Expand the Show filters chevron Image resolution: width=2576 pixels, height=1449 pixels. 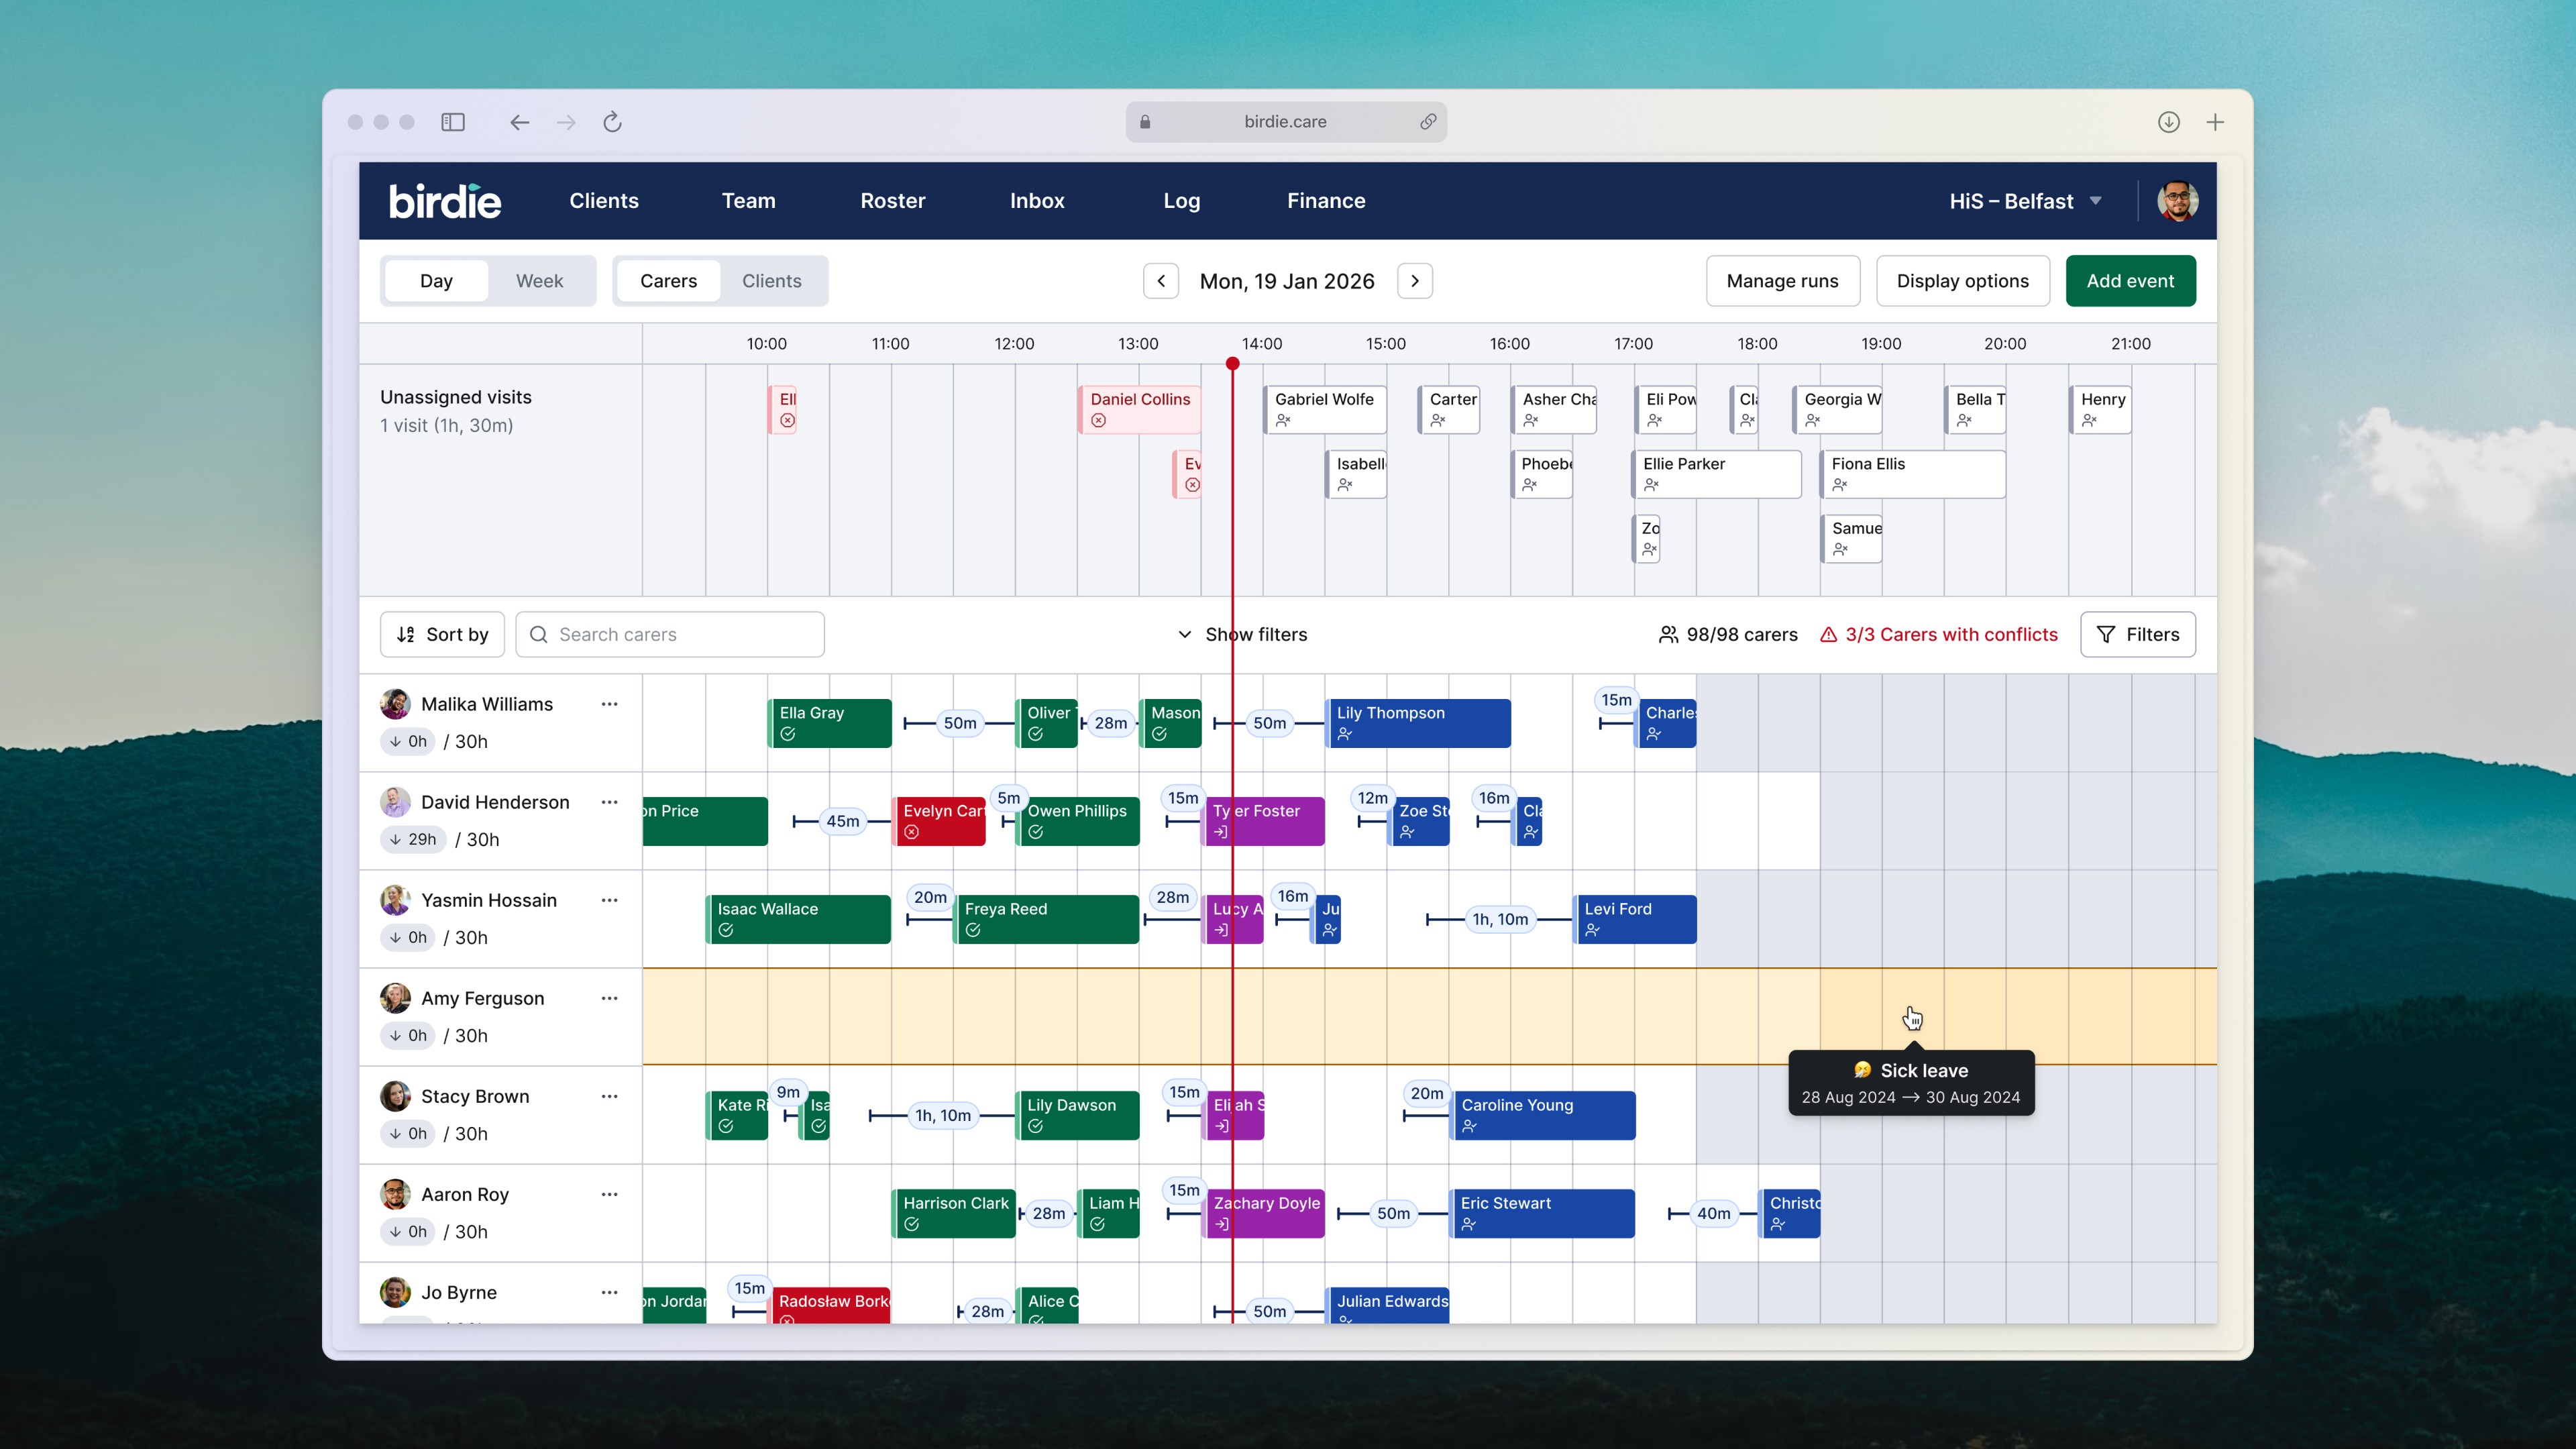click(x=1185, y=634)
